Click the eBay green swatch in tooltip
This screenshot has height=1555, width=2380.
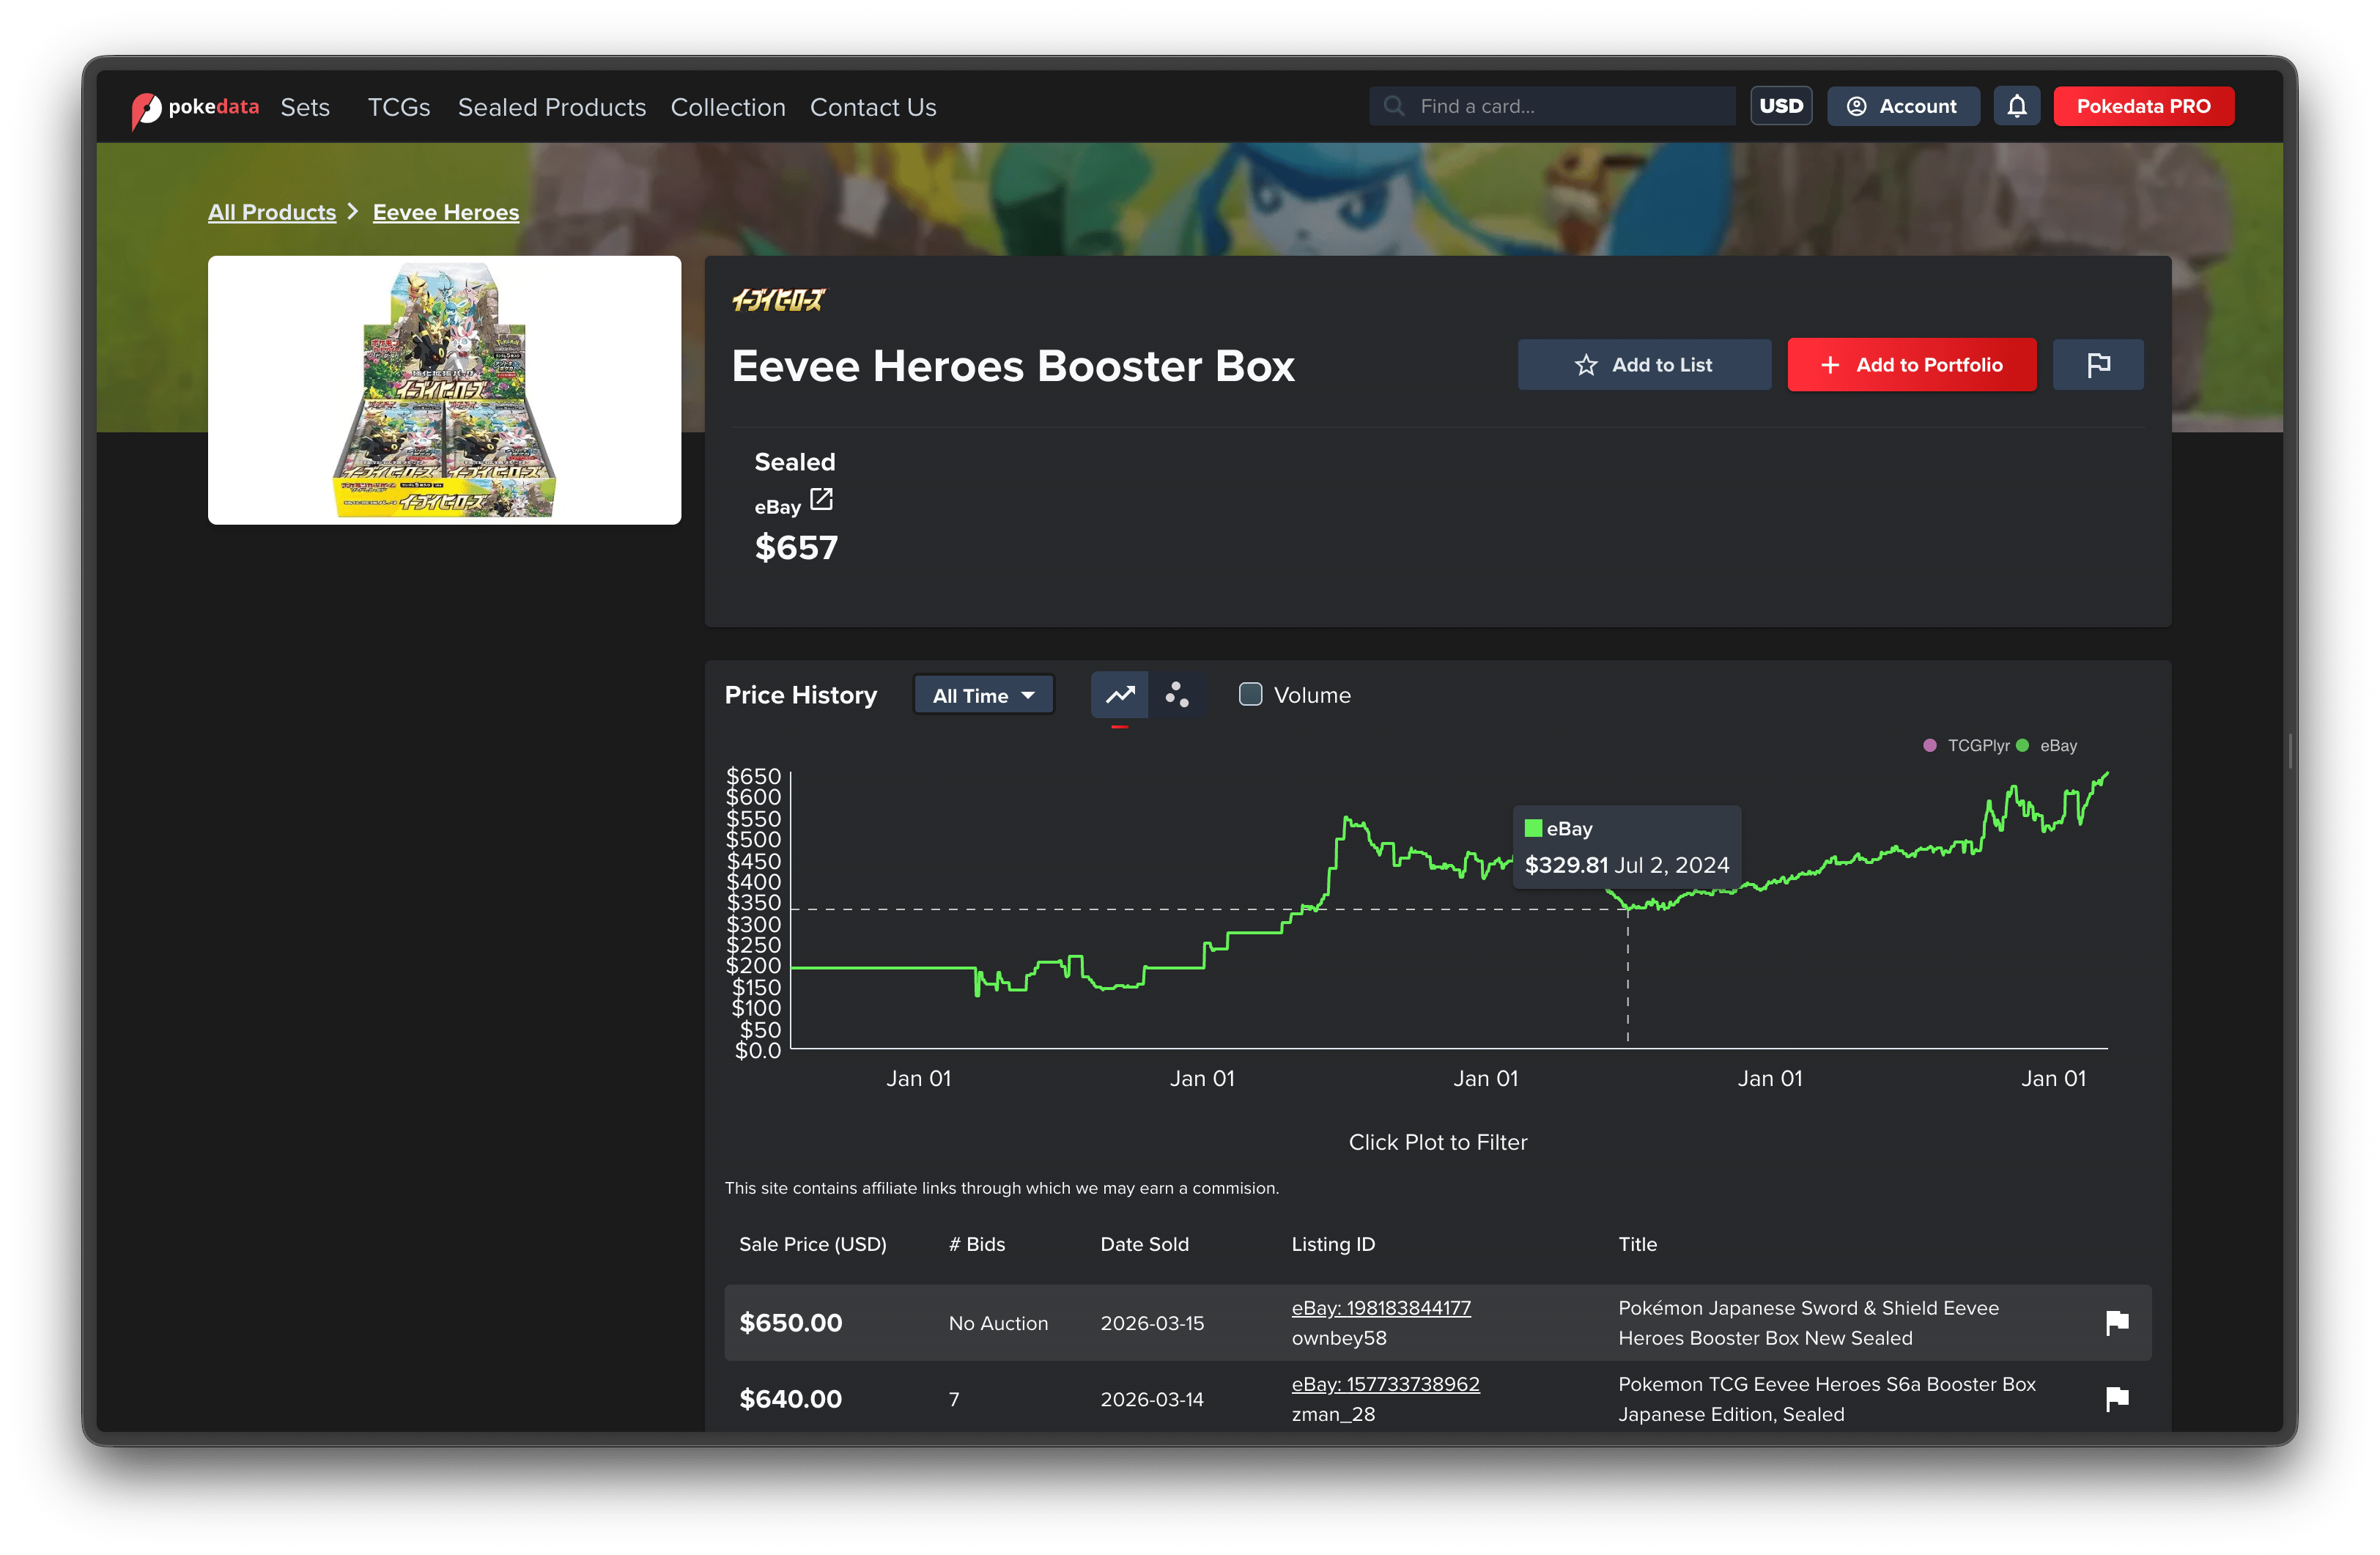(x=1533, y=829)
